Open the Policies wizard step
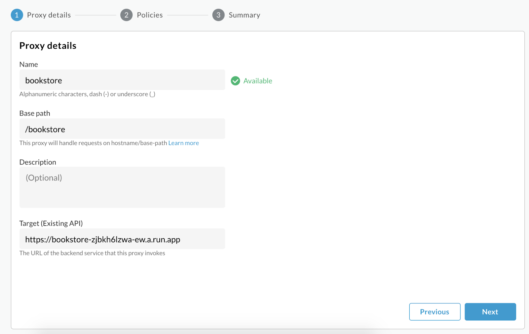This screenshot has height=334, width=529. pyautogui.click(x=149, y=15)
